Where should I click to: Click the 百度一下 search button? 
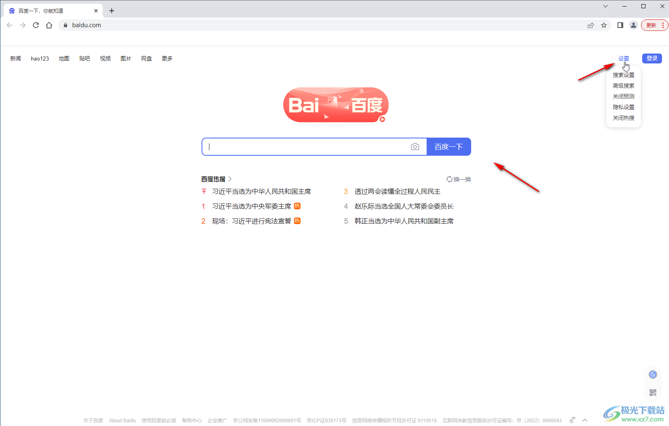449,147
